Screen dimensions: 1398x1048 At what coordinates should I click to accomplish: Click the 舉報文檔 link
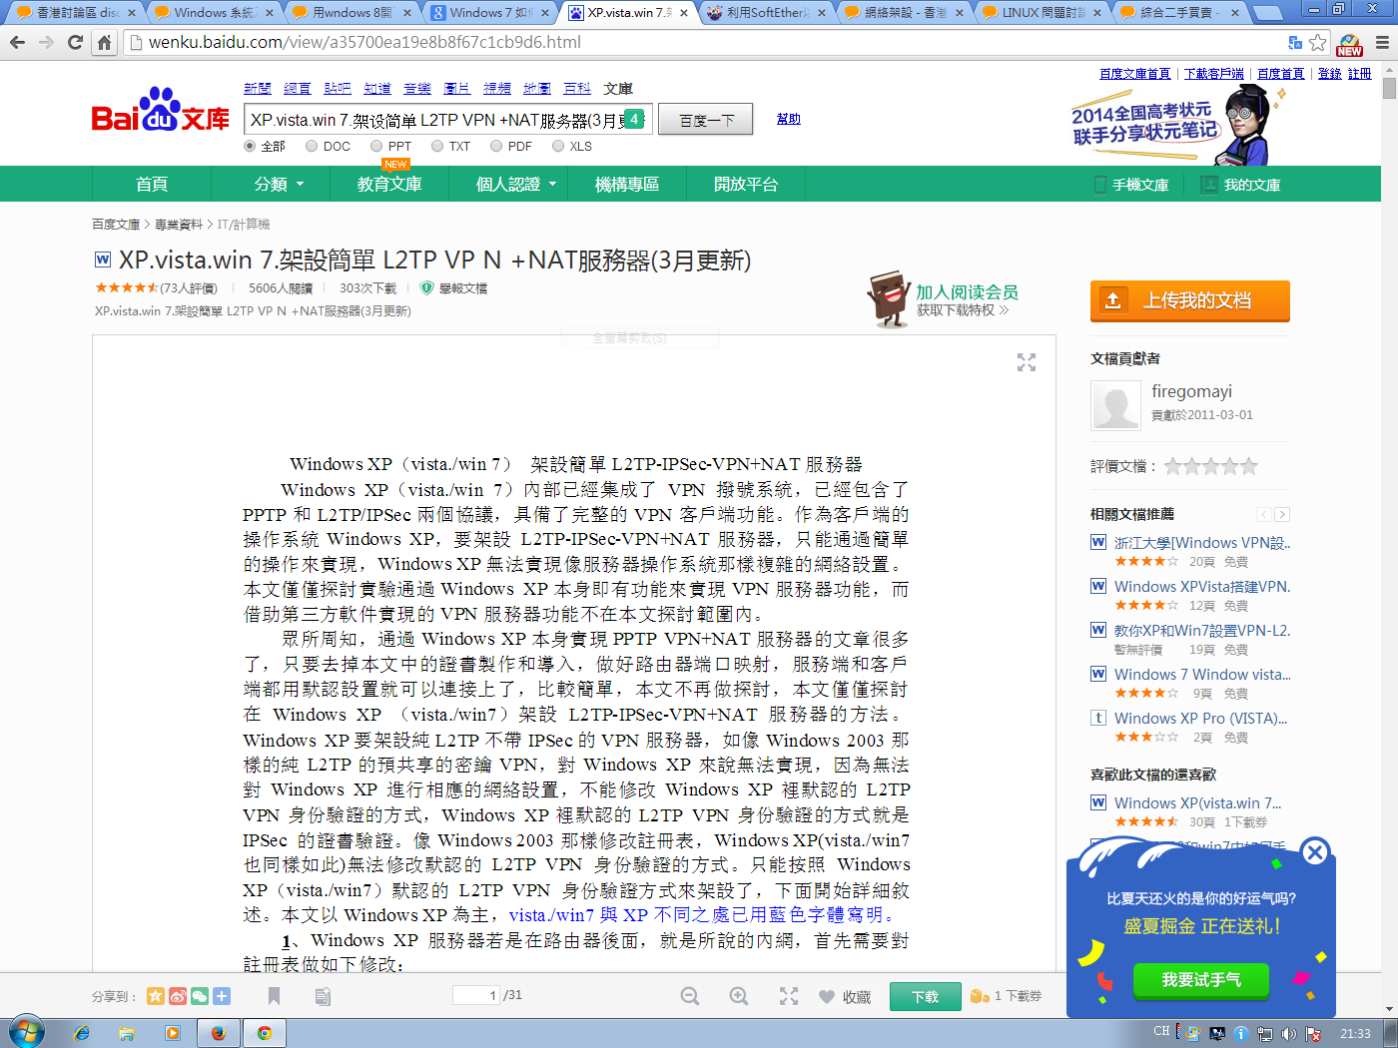[454, 288]
